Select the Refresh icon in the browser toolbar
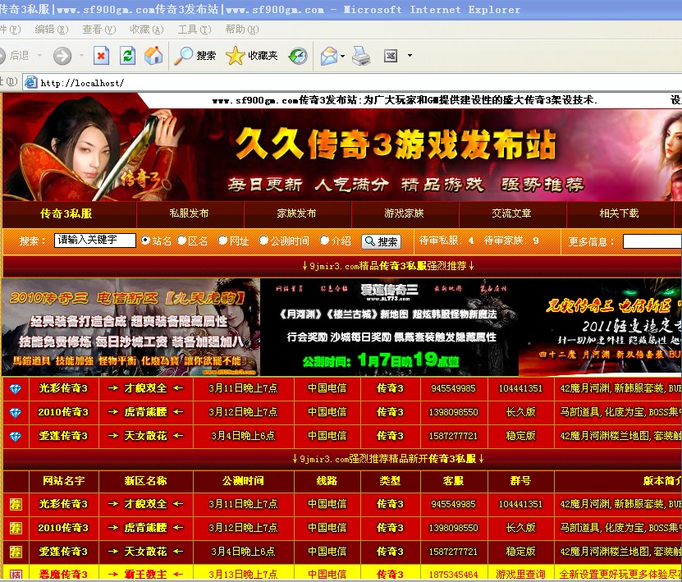The image size is (682, 582). pyautogui.click(x=128, y=57)
